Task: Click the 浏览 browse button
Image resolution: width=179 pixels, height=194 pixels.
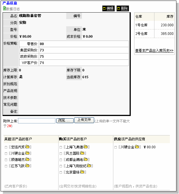Action: pos(65,121)
